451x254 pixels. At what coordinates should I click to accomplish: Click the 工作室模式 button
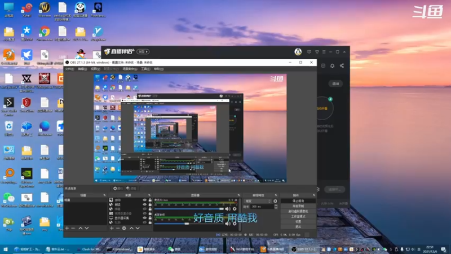click(x=298, y=217)
